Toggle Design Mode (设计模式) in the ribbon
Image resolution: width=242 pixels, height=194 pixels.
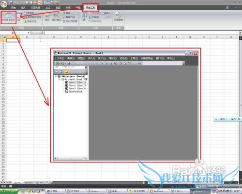56,17
